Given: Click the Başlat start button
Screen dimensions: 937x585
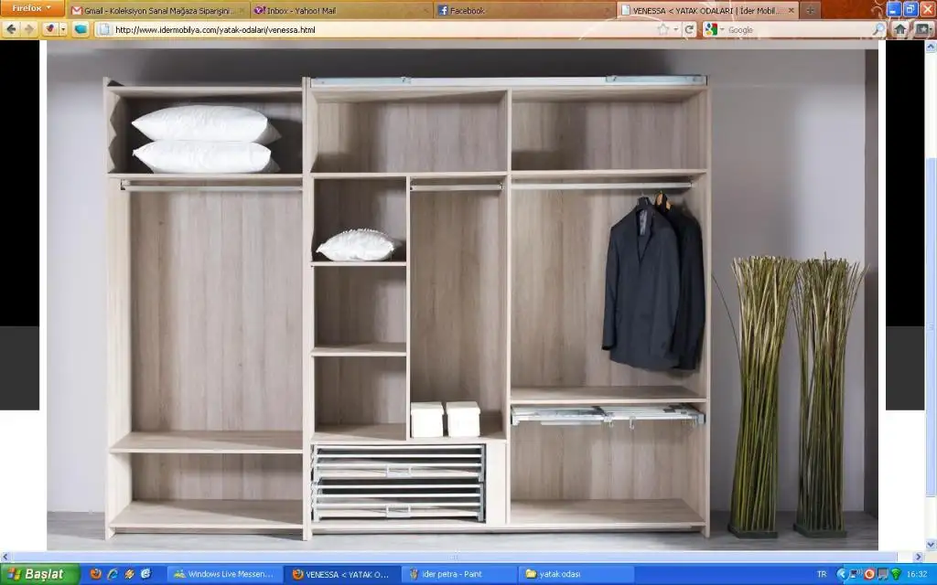Looking at the screenshot, I should pyautogui.click(x=37, y=574).
